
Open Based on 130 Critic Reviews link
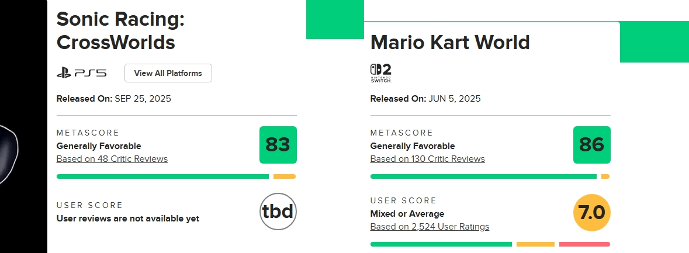coord(428,159)
